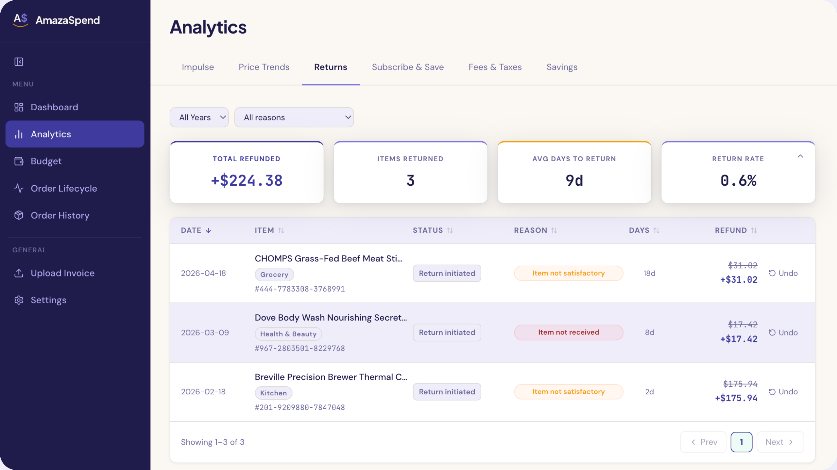This screenshot has width=837, height=470.
Task: Click the Order History box icon
Action: pos(19,215)
